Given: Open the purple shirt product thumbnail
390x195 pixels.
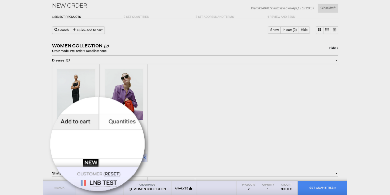Looking at the screenshot, I should pos(124,94).
